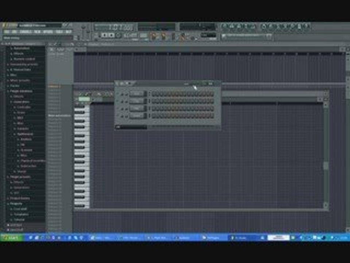Image resolution: width=350 pixels, height=263 pixels.
Task: Click first icon of right toolbar icon group
Action: 264,27
